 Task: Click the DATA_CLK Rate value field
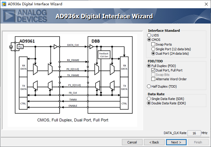[194, 133]
